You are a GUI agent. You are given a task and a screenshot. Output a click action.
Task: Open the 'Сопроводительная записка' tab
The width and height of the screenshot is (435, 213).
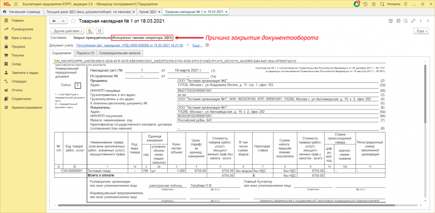(119, 53)
